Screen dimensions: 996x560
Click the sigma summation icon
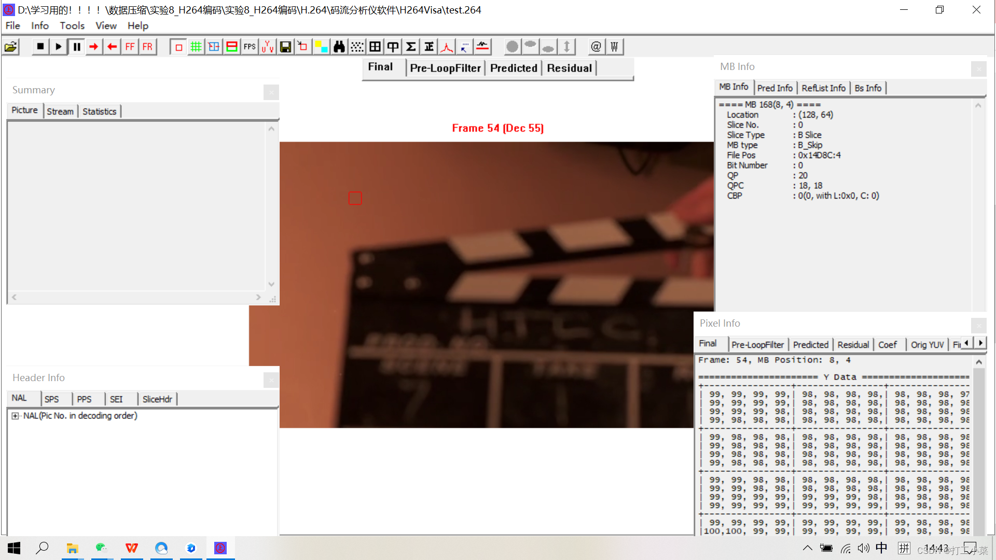[411, 47]
